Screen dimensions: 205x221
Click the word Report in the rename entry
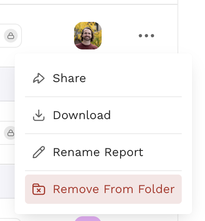tap(124, 153)
